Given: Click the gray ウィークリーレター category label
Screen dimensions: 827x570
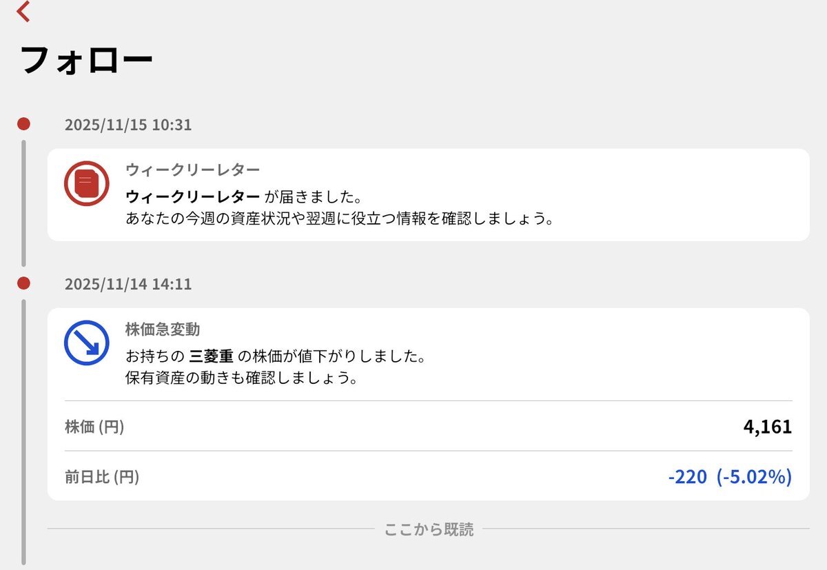Looking at the screenshot, I should click(x=192, y=170).
